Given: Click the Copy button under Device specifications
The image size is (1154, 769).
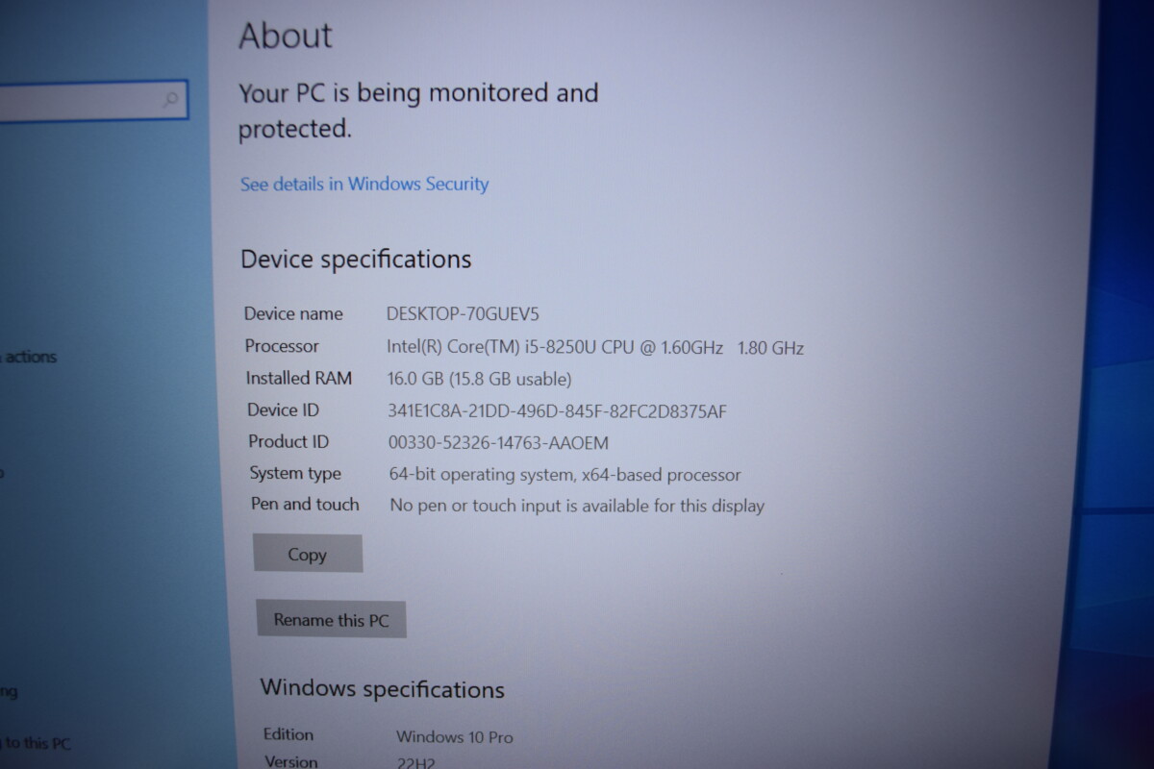Looking at the screenshot, I should [308, 554].
